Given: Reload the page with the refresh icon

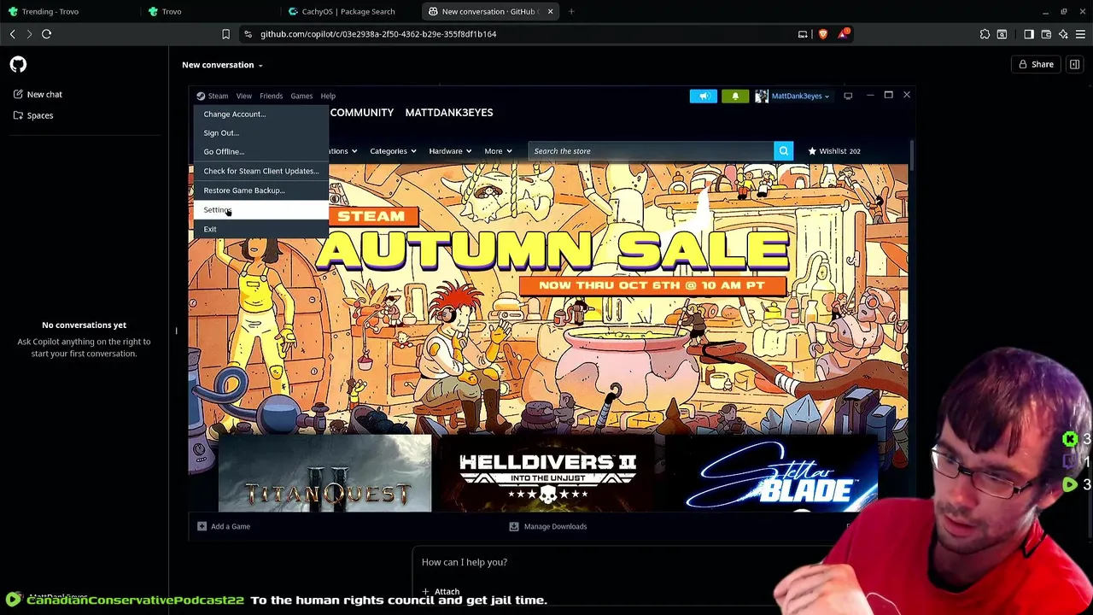Looking at the screenshot, I should point(47,34).
